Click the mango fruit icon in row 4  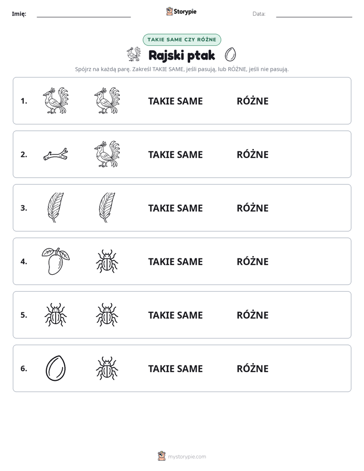pyautogui.click(x=56, y=261)
